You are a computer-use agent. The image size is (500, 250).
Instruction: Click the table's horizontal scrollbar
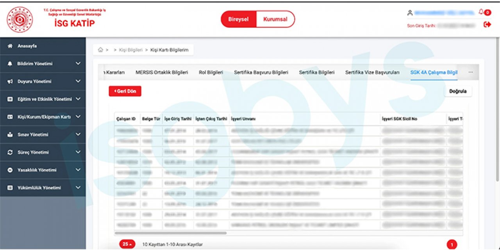pyautogui.click(x=170, y=233)
